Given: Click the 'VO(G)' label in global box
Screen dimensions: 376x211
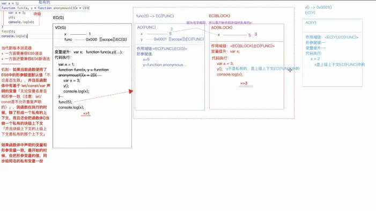Looking at the screenshot, I should (x=61, y=27).
